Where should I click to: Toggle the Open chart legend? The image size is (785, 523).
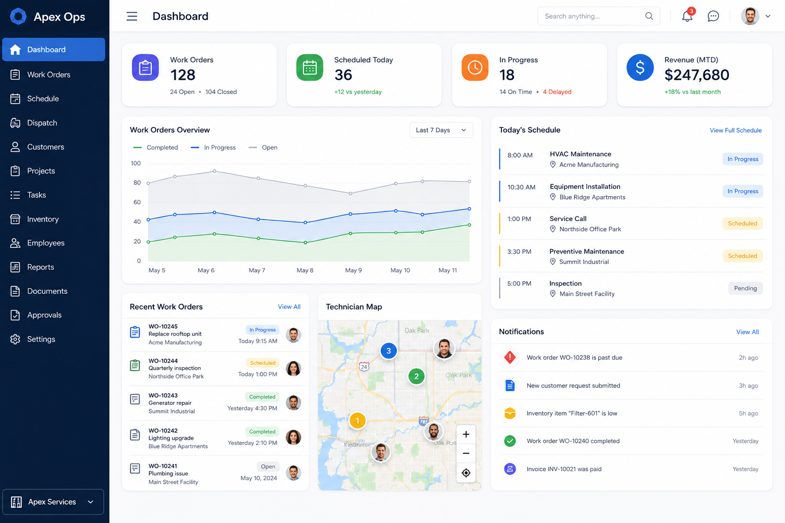pos(263,148)
